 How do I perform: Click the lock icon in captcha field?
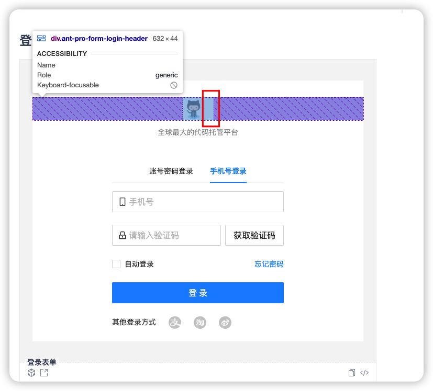123,235
